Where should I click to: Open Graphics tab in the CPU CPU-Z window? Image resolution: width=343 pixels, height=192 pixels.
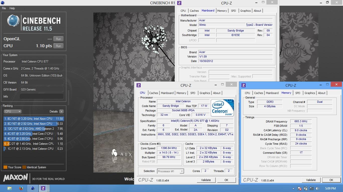(x=205, y=93)
